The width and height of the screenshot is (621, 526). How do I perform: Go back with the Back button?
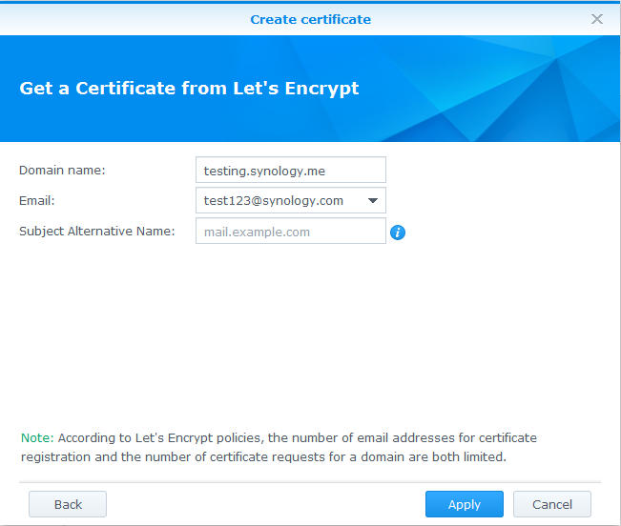(68, 504)
